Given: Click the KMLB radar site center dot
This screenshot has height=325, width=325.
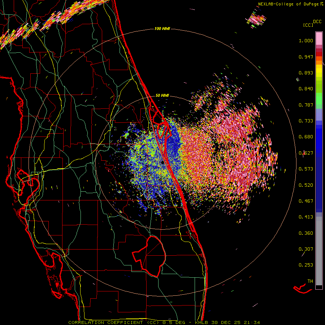Looking at the screenshot, I should pyautogui.click(x=163, y=162).
